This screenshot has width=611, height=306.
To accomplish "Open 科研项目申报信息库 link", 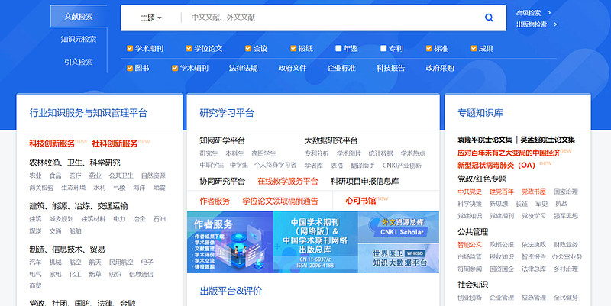I will [x=364, y=181].
